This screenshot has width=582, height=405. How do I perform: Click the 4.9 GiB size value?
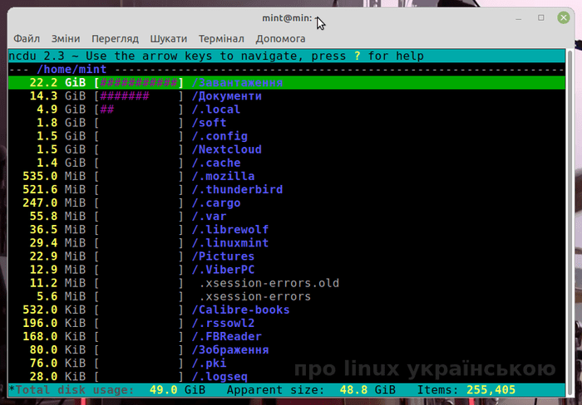tap(61, 110)
